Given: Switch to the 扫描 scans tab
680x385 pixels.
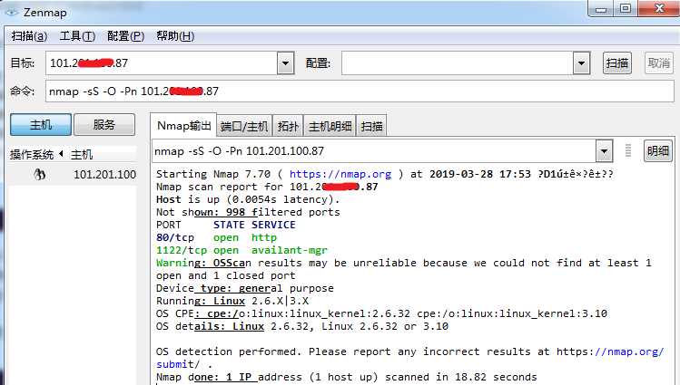Looking at the screenshot, I should 371,126.
